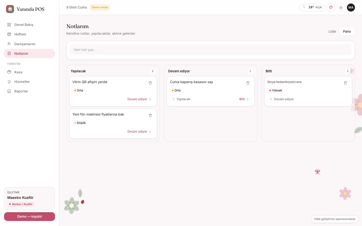This screenshot has height=226, width=362.
Task: Delete the "Yeni fön makinesi fiyatlarına bak" note
Action: [150, 115]
